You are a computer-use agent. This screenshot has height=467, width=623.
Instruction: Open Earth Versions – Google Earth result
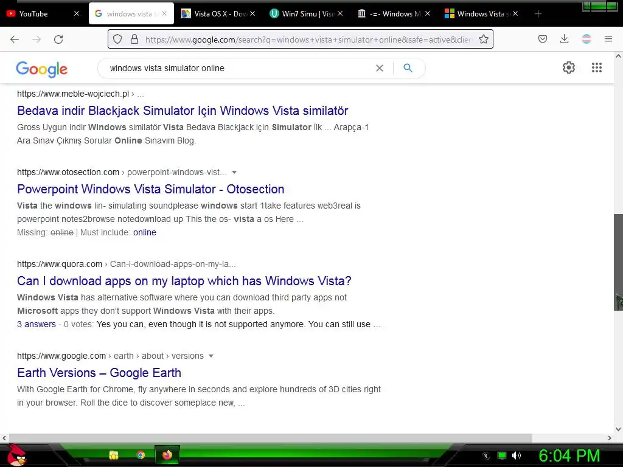tap(99, 373)
